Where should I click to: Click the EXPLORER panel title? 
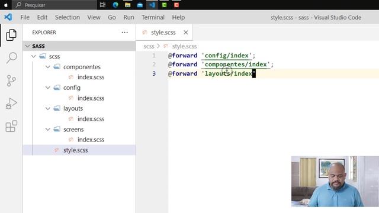click(44, 33)
